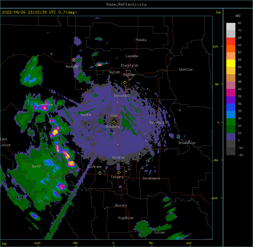This screenshot has width=253, height=247.
Task: Click the Didsbury town label
Action: (x=112, y=126)
